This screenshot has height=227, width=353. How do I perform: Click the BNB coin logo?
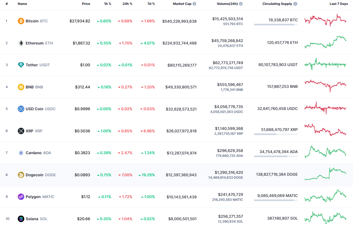pos(20,87)
